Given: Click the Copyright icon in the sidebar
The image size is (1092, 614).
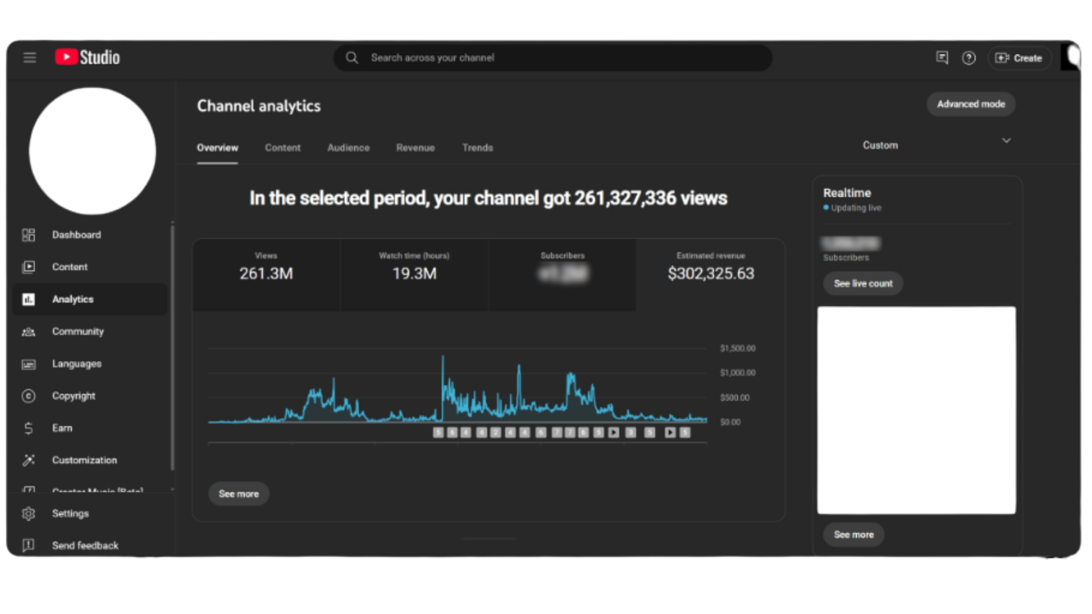Looking at the screenshot, I should pyautogui.click(x=28, y=396).
